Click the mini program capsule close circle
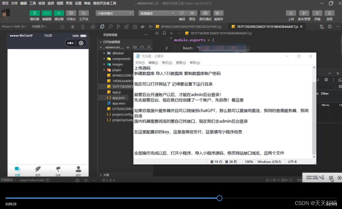The width and height of the screenshot is (342, 209). 81,43
